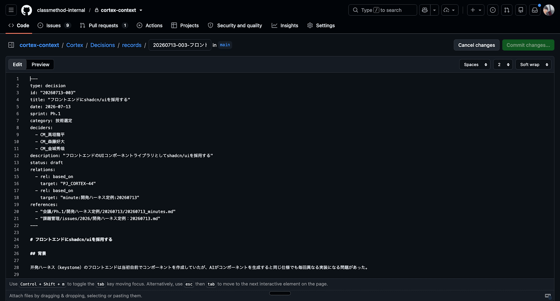
Task: Open the Soft wrap line mode dropdown
Action: pyautogui.click(x=533, y=65)
